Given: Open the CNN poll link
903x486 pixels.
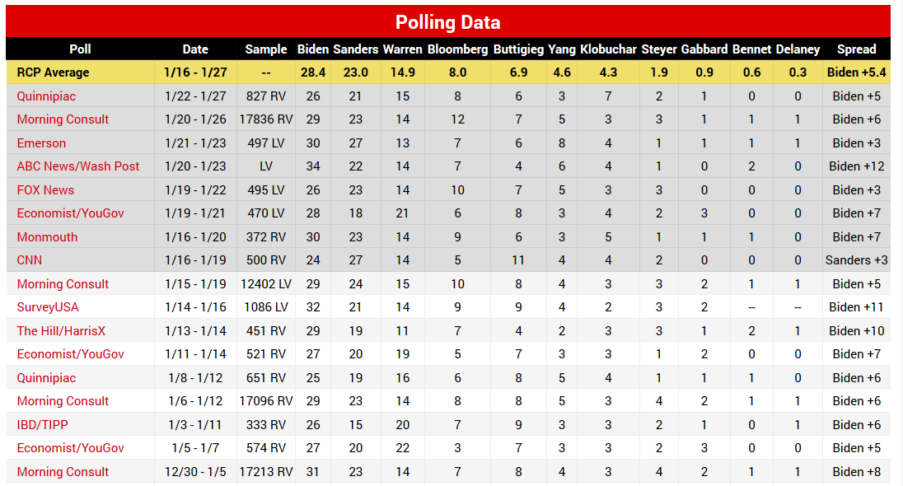Looking at the screenshot, I should 30,260.
